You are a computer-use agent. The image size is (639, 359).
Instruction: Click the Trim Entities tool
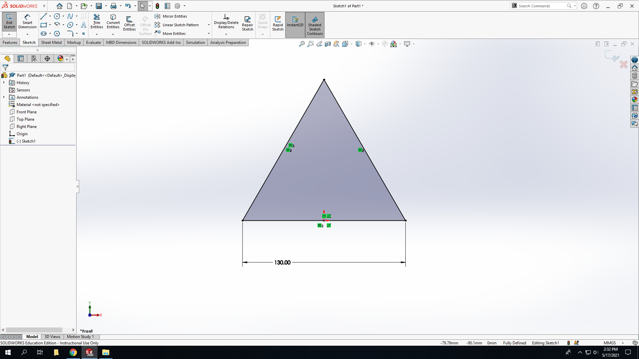pos(97,22)
